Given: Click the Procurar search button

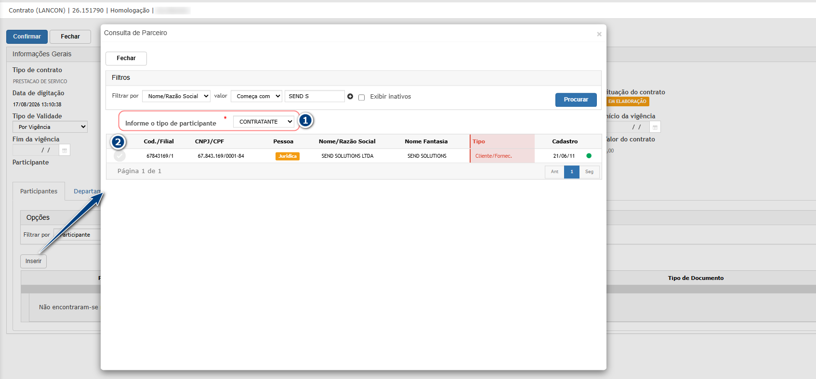Looking at the screenshot, I should (x=576, y=100).
